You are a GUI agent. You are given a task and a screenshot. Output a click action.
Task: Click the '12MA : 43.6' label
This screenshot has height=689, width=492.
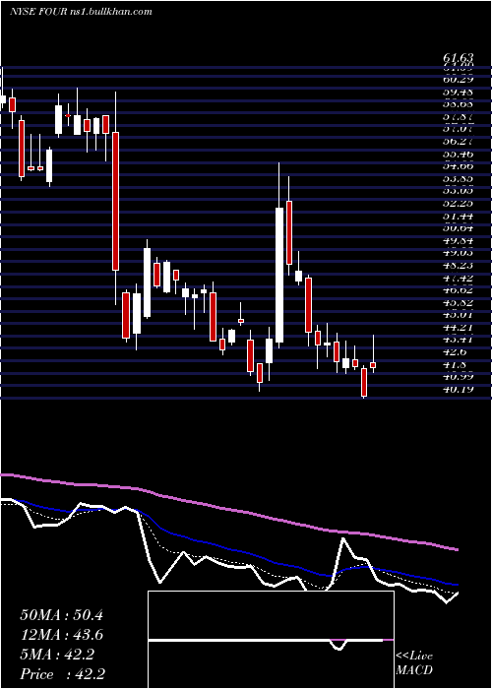pyautogui.click(x=61, y=636)
